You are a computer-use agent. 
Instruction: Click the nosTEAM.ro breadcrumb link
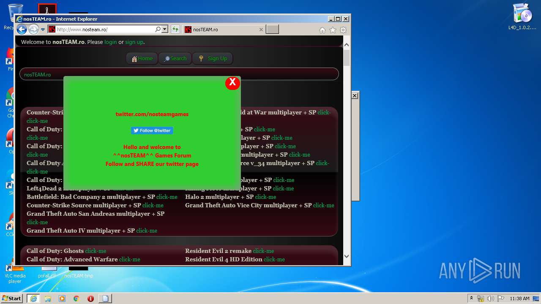37,75
